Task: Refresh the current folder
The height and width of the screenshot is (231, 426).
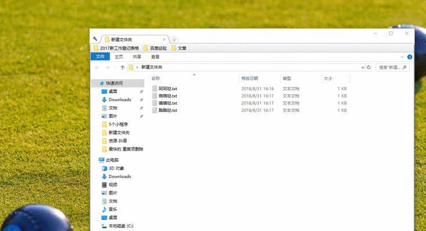Action: [369, 68]
